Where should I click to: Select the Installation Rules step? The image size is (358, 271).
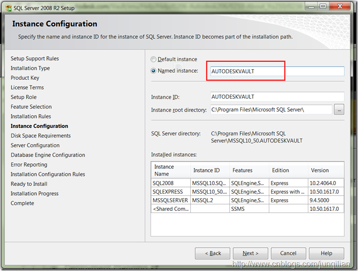pyautogui.click(x=31, y=116)
